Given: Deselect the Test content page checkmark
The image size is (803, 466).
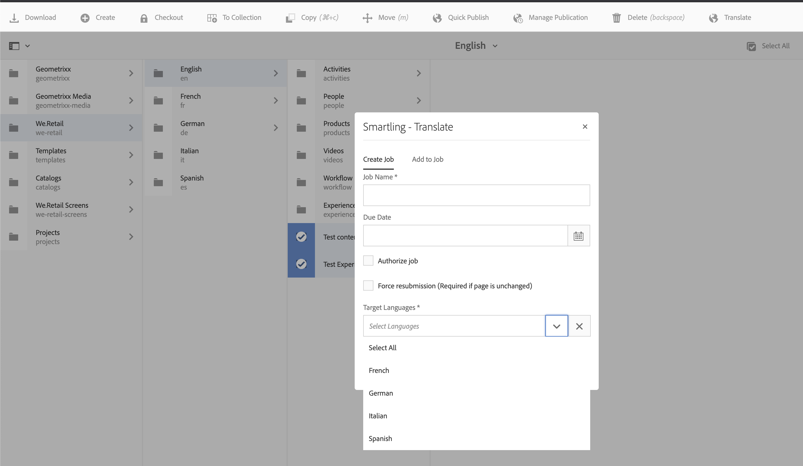Looking at the screenshot, I should (301, 236).
